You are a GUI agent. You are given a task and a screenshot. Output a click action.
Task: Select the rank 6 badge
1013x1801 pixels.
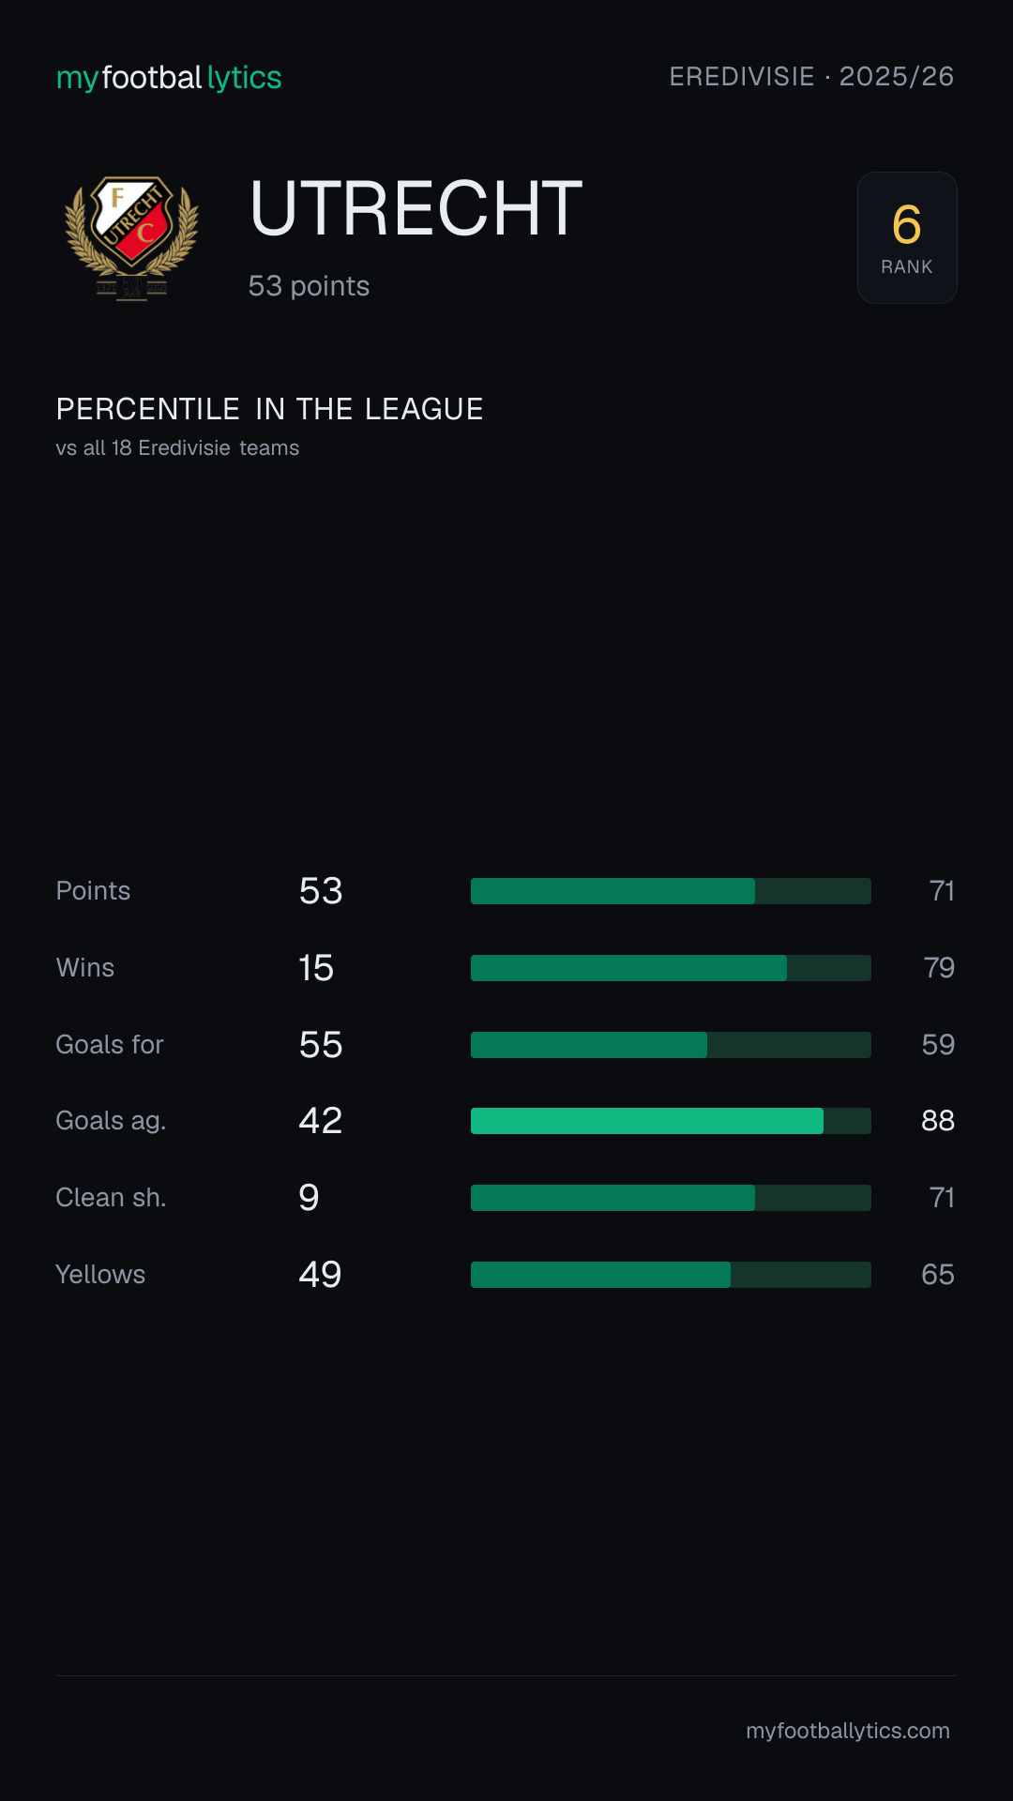tap(907, 237)
